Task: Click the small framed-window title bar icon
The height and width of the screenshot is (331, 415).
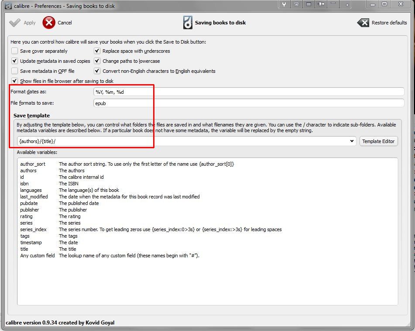Action: pyautogui.click(x=296, y=4)
